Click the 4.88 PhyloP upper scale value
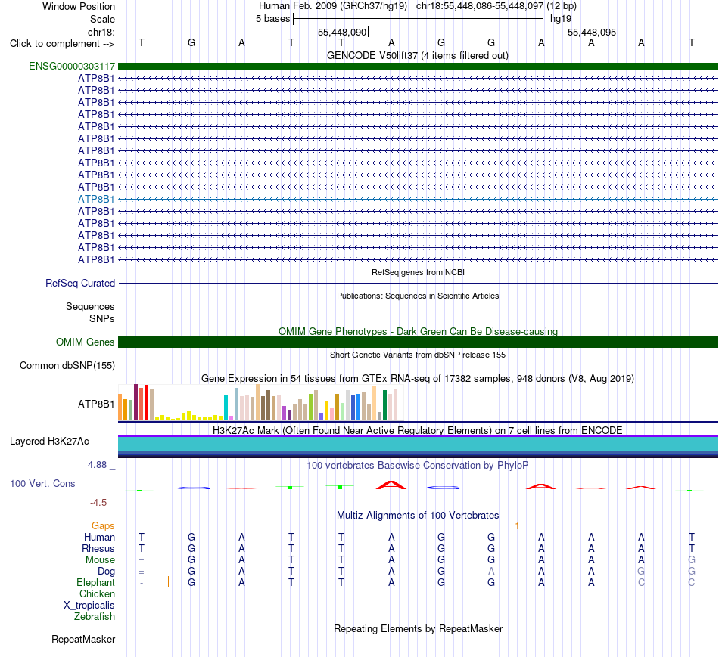 pyautogui.click(x=97, y=464)
